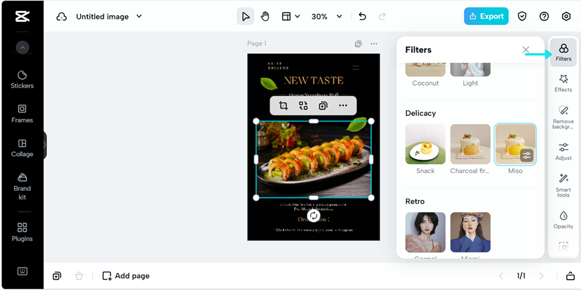Click the NEW TASTE heading on poster

[314, 80]
